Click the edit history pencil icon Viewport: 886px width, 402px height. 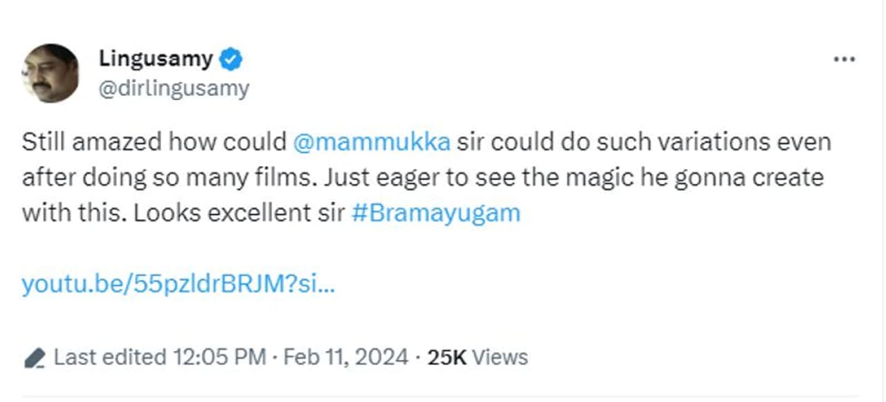click(x=34, y=358)
